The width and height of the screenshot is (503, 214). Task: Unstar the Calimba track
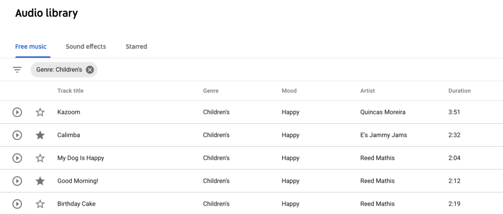40,135
